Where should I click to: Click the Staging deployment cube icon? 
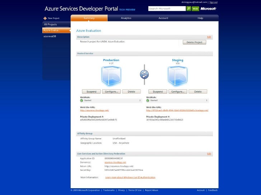(177, 76)
